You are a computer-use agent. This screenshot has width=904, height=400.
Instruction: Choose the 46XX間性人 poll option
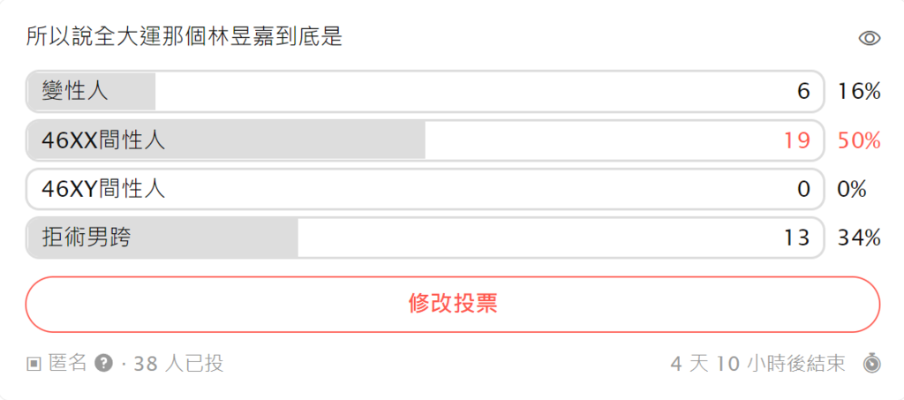point(425,140)
